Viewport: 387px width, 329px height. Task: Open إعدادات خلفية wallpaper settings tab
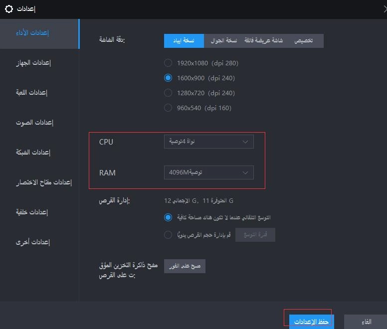pos(32,212)
